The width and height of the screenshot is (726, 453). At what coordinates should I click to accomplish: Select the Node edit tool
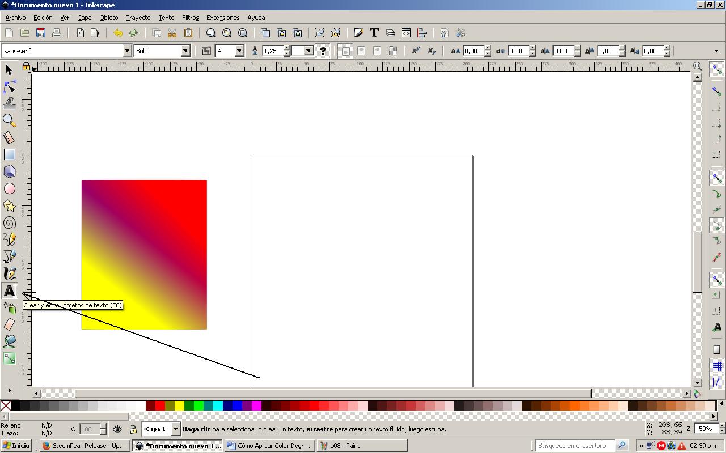tap(9, 87)
